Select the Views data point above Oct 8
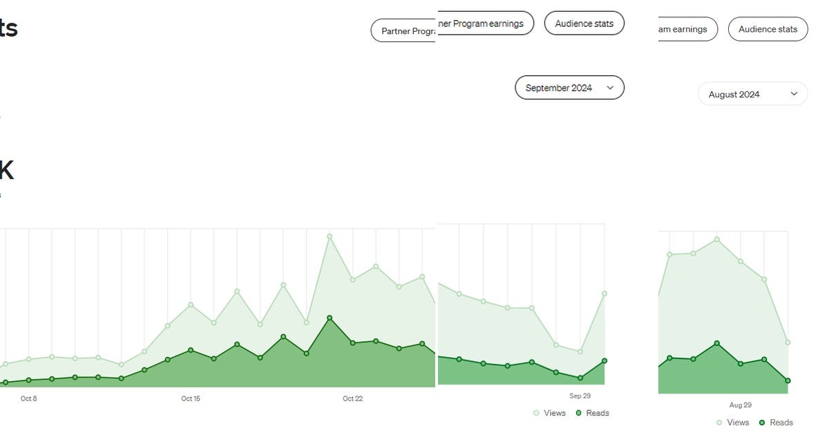This screenshot has height=435, width=829. pyautogui.click(x=27, y=358)
